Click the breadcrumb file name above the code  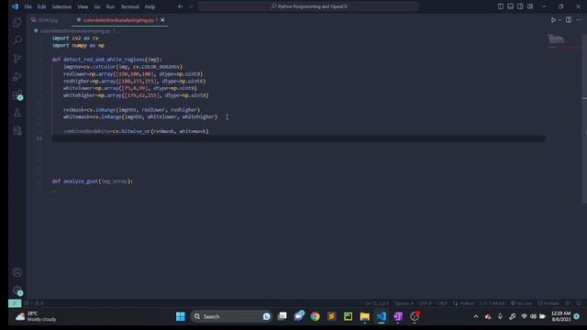[x=75, y=31]
